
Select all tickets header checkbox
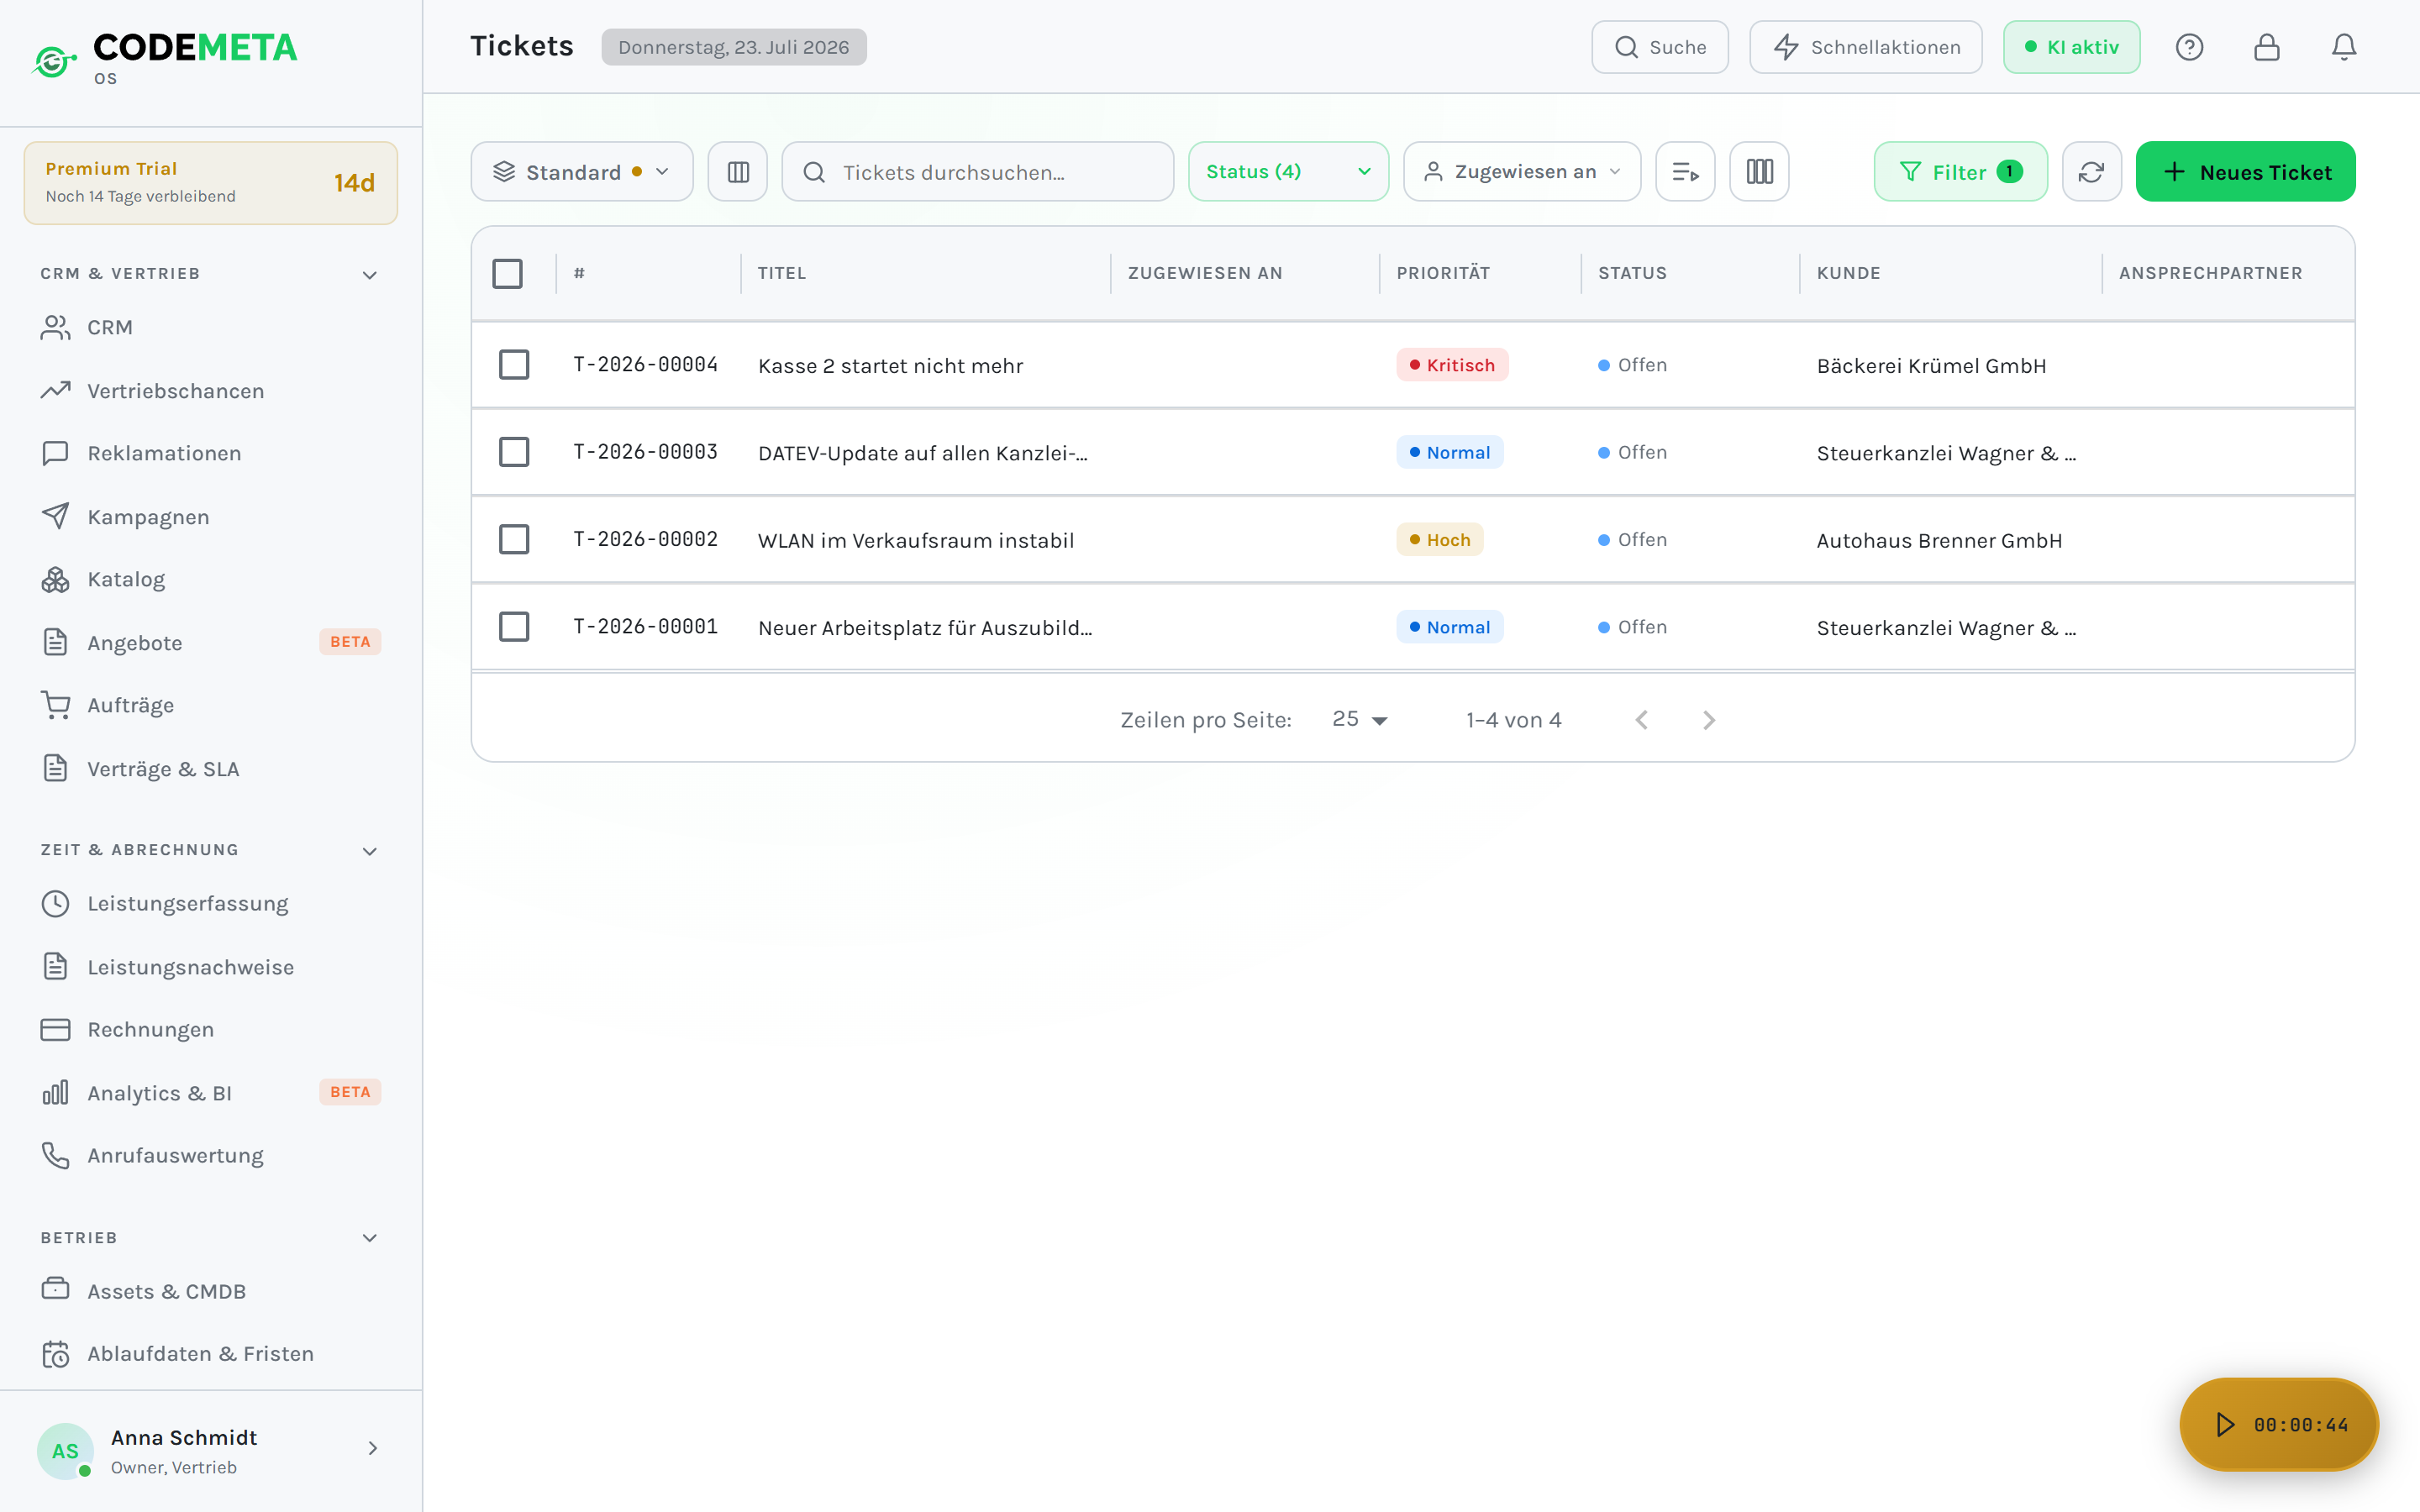(x=507, y=273)
